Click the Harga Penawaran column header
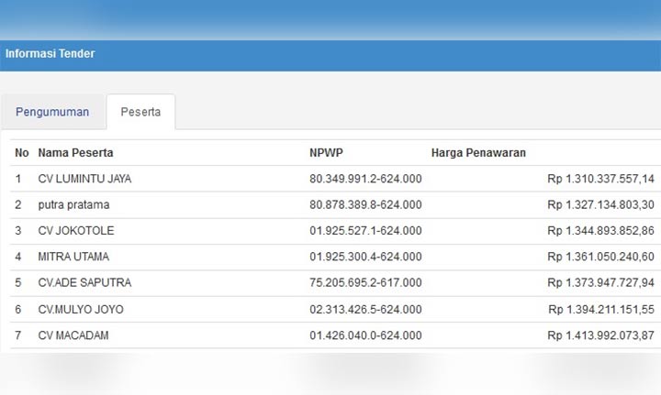This screenshot has height=395, width=661. click(x=478, y=153)
